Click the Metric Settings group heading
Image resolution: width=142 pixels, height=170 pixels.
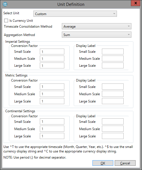[16, 75]
